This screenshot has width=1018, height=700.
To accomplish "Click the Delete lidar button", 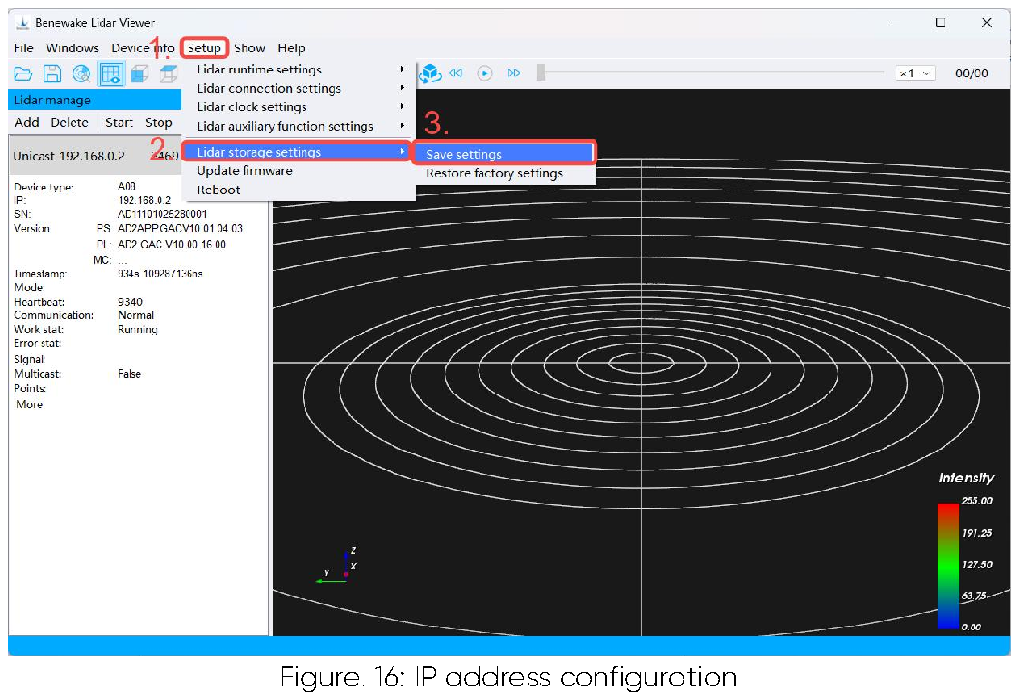I will (70, 122).
